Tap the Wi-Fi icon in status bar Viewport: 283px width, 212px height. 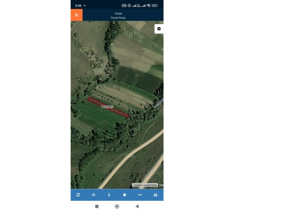[149, 6]
